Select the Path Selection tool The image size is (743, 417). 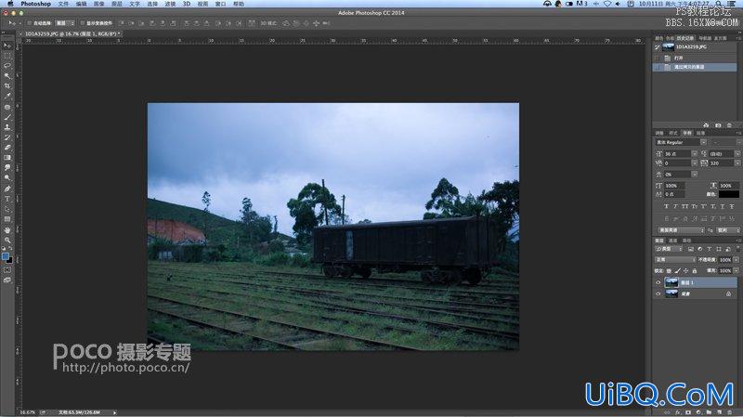(7, 209)
